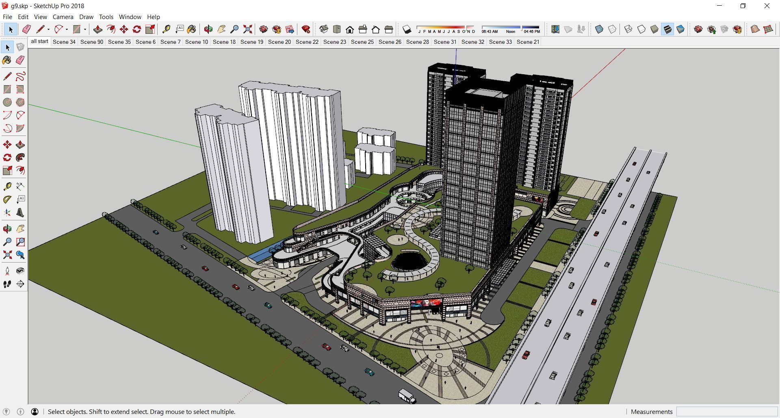Select the Text label tool in top toolbar

[179, 29]
